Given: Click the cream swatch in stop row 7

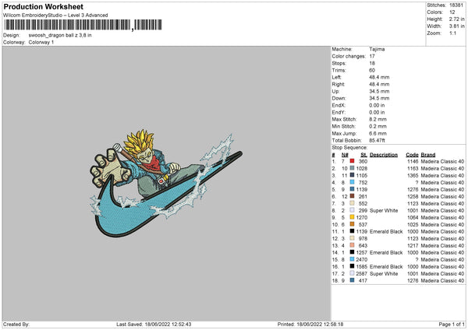Looking at the screenshot, I should click(353, 203).
